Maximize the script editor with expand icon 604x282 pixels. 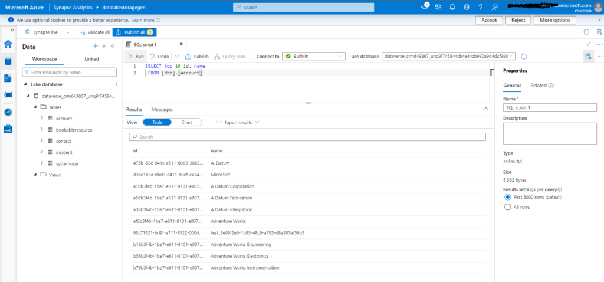click(589, 44)
